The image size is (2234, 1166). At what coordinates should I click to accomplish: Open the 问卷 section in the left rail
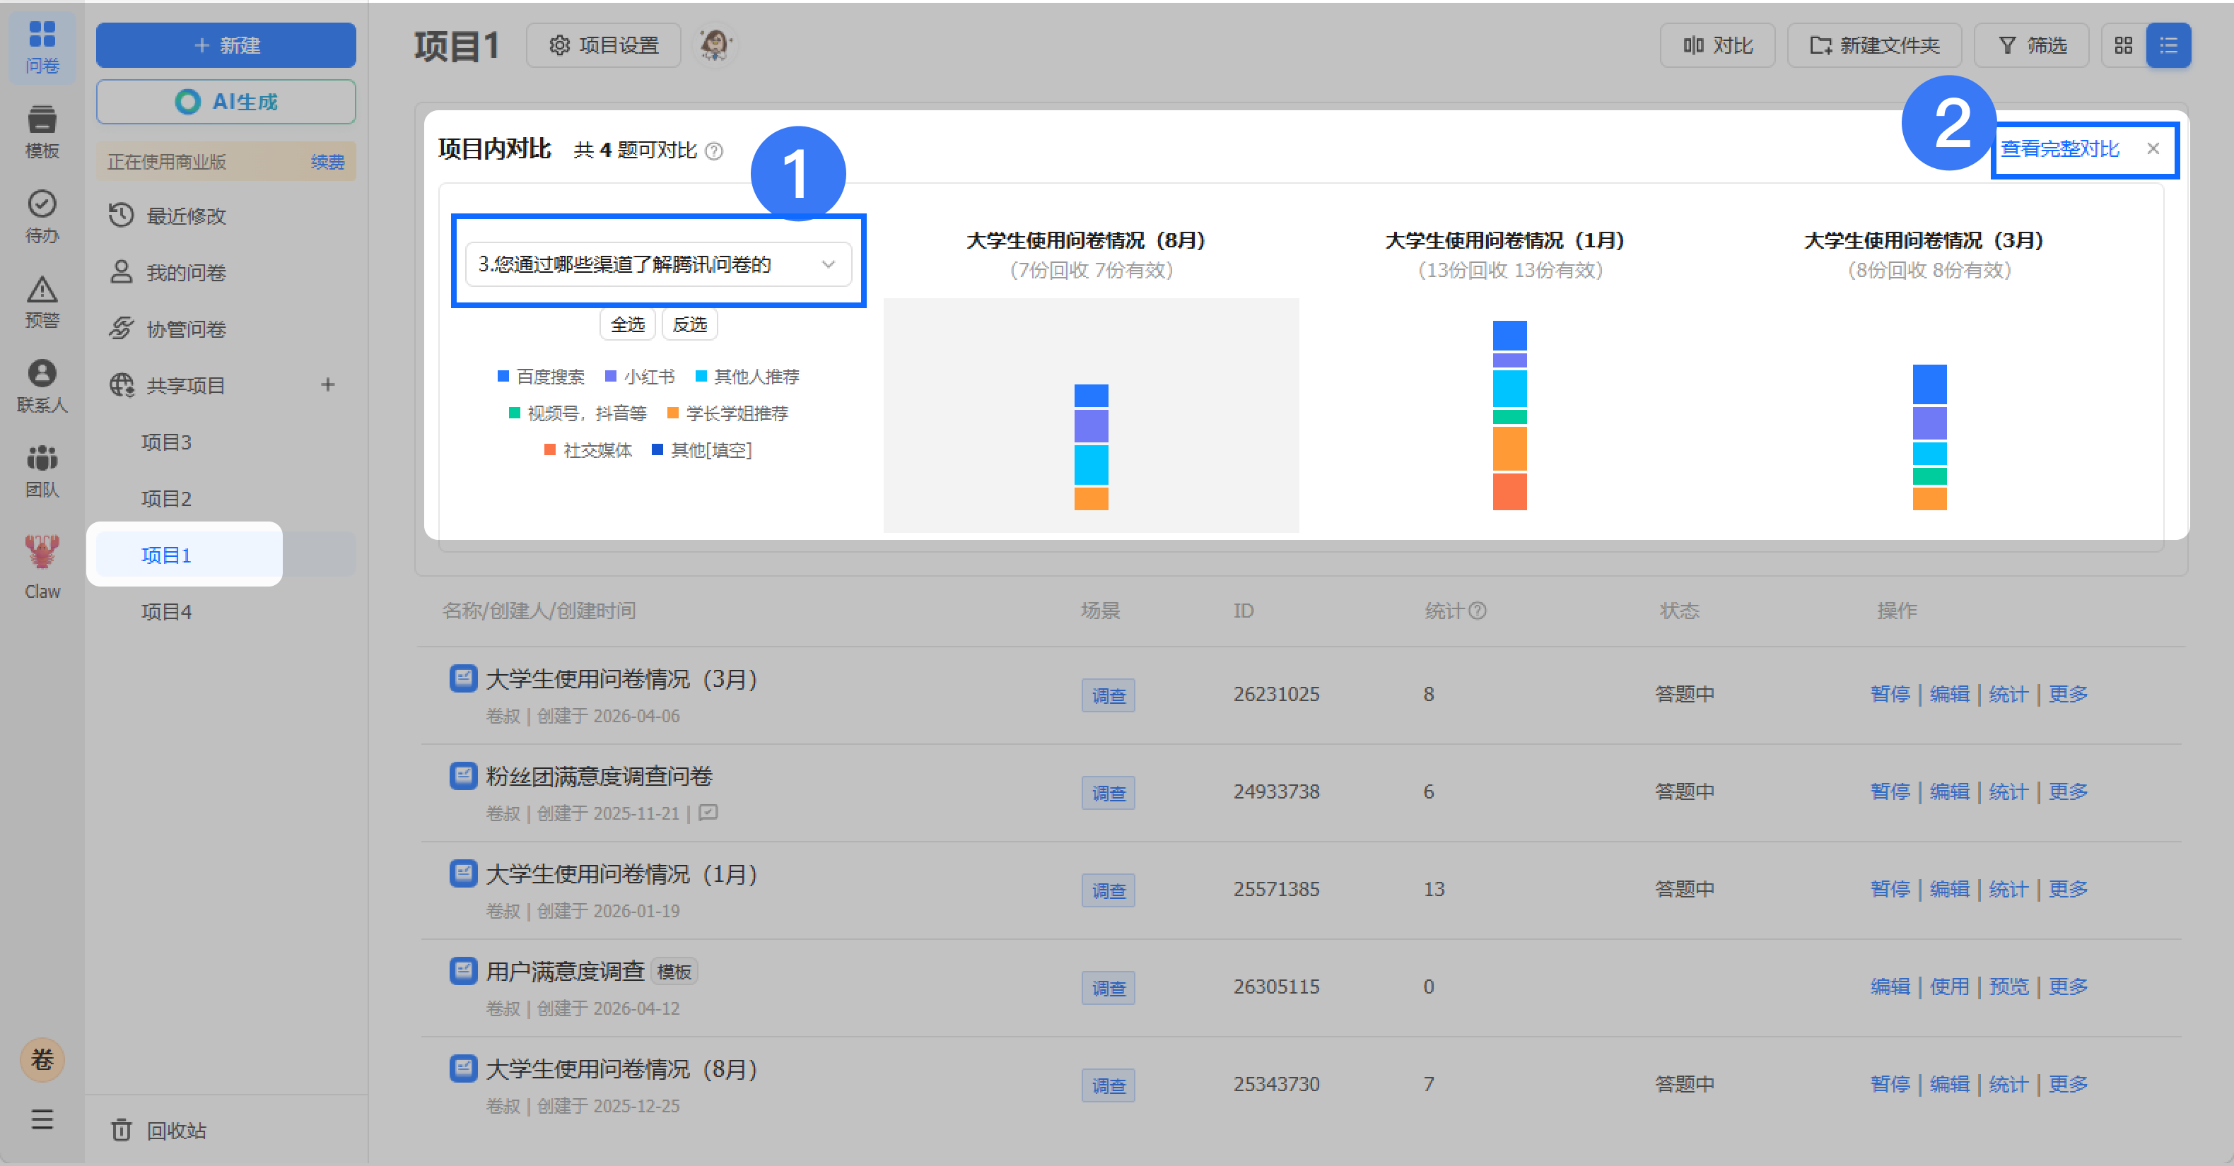(x=42, y=47)
